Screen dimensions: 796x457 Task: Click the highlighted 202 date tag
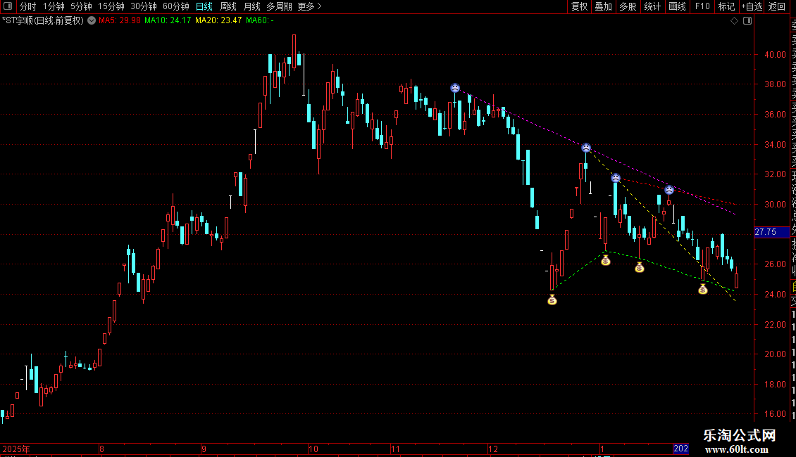coord(680,449)
